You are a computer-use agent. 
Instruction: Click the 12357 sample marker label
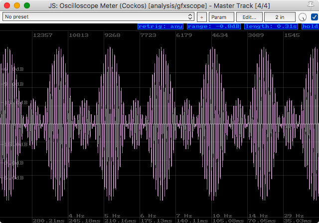[x=43, y=35]
